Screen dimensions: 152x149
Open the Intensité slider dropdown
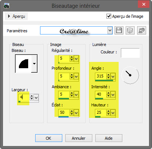pos(113,95)
